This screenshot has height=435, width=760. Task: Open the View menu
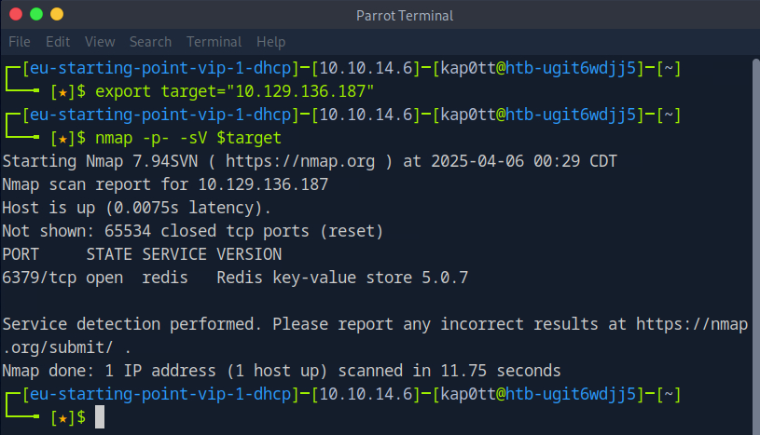[x=100, y=42]
